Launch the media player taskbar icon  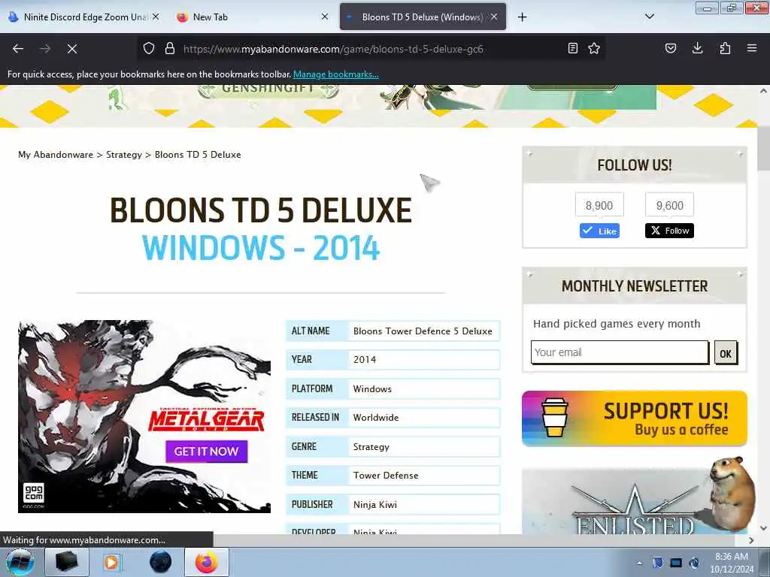[x=111, y=562]
